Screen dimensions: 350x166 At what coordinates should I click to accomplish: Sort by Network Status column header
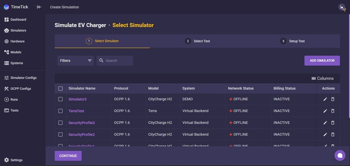point(240,89)
